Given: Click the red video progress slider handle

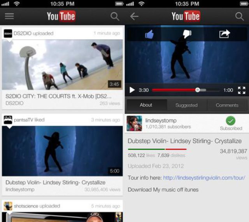Looking at the screenshot, I should [197, 90].
